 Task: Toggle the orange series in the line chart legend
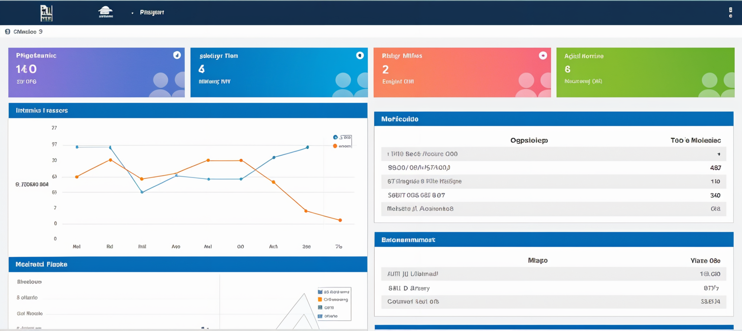click(x=335, y=146)
